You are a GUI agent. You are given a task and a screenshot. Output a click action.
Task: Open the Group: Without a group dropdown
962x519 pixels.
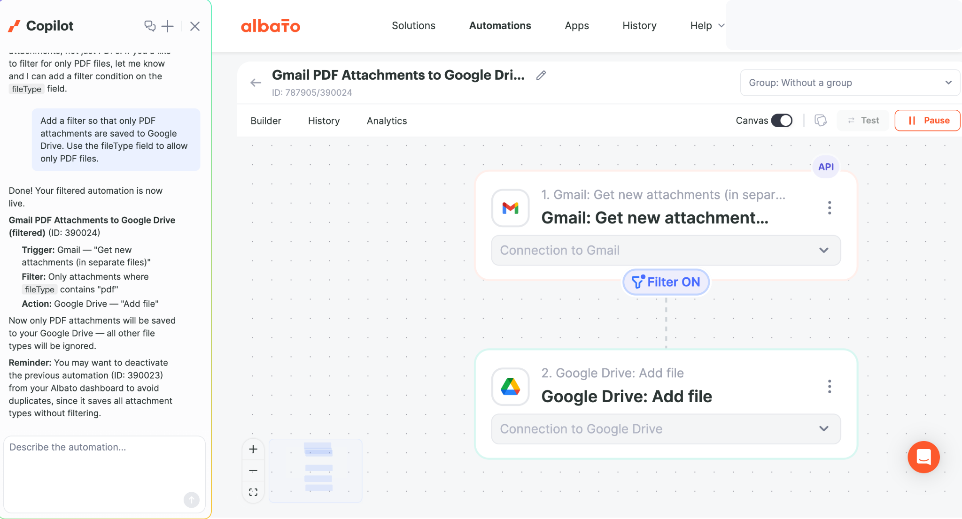(x=850, y=83)
